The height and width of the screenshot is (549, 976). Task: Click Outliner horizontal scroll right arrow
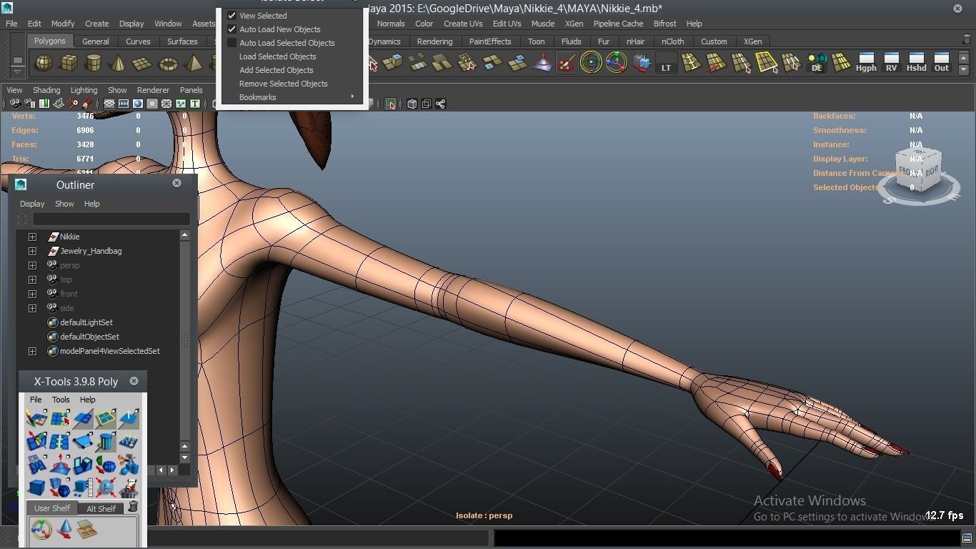(172, 470)
